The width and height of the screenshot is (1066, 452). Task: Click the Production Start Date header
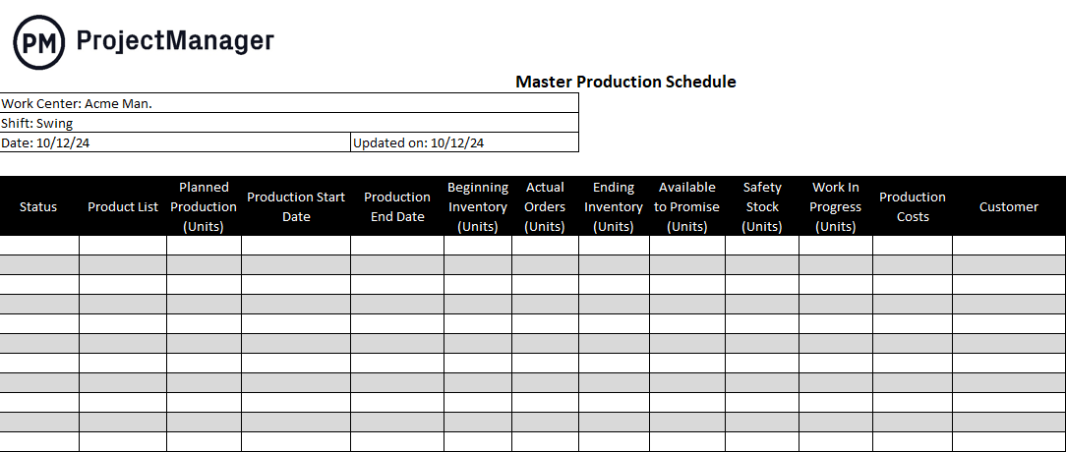pyautogui.click(x=296, y=206)
